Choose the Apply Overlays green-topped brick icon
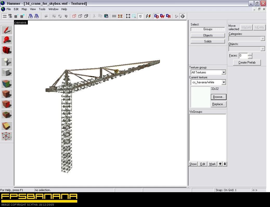The width and height of the screenshot is (270, 207). click(7, 115)
